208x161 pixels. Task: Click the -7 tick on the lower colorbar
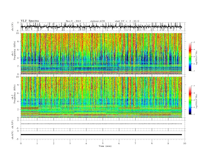click(x=194, y=114)
